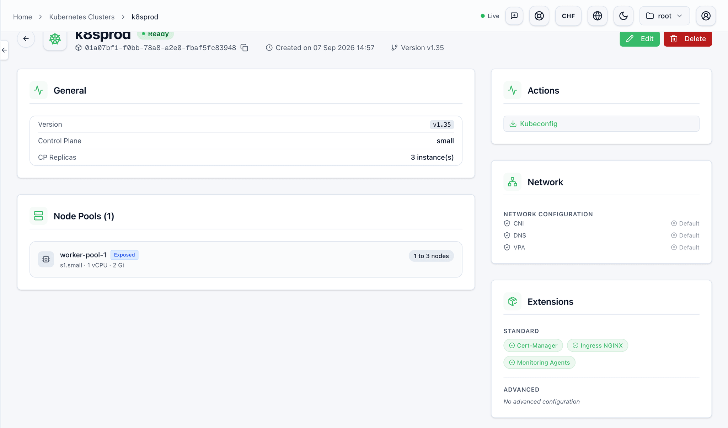Click the Kubernetes helm wheel icon
Image resolution: width=728 pixels, height=428 pixels.
coord(55,39)
